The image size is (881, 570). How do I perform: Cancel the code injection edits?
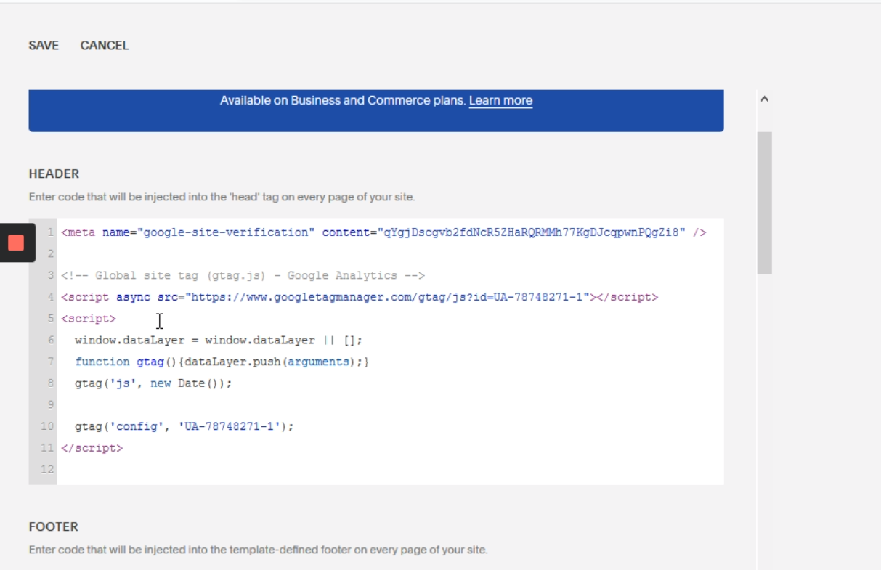(105, 45)
